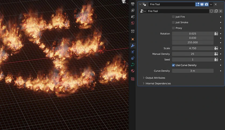Viewport: 225px width, 130px height.
Task: Open the Collection properties tab
Action: pyautogui.click(x=133, y=31)
